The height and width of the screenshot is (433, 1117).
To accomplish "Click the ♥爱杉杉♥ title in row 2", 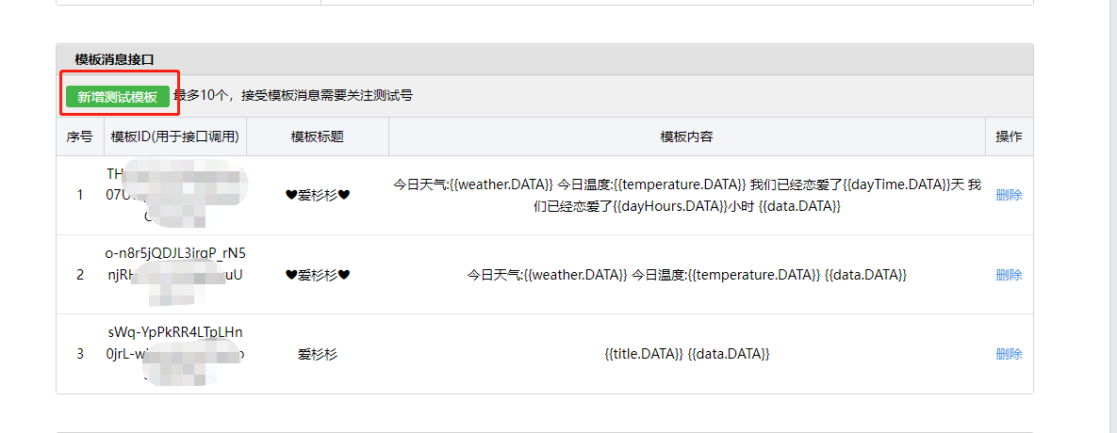I will [x=318, y=275].
